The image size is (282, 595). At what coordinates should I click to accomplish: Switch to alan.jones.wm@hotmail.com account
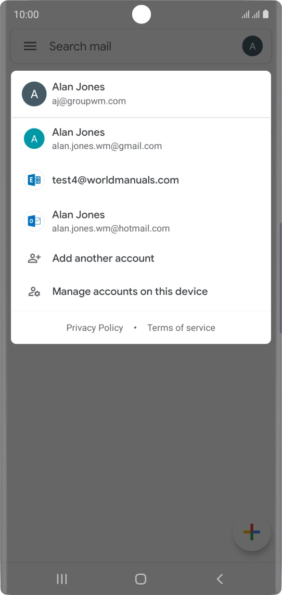coord(141,221)
